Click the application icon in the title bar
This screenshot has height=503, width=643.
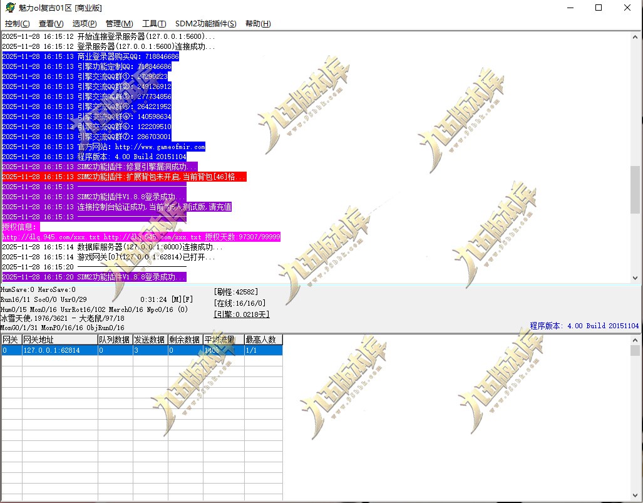point(10,8)
